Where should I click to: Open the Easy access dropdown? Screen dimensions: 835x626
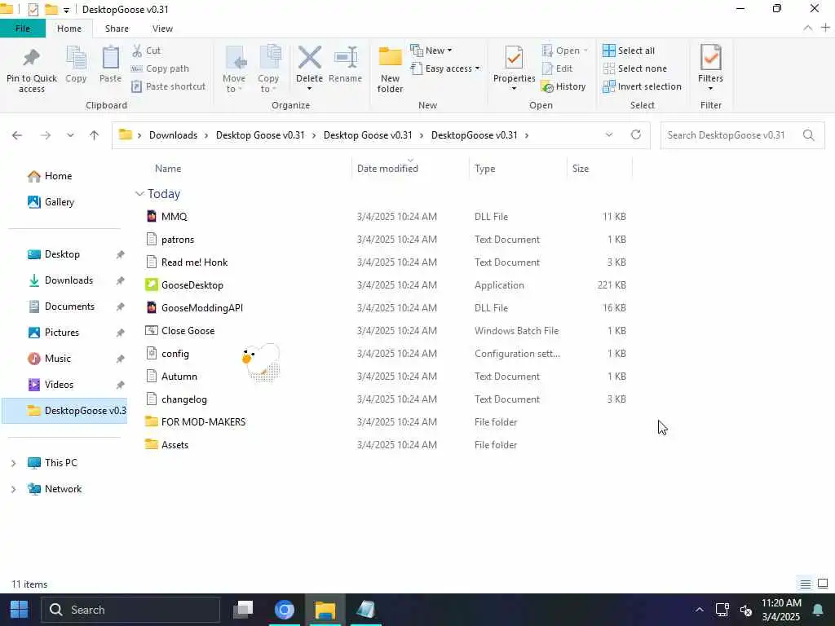click(445, 68)
